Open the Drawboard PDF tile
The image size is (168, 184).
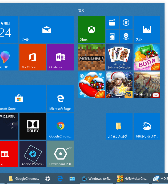tap(61, 154)
